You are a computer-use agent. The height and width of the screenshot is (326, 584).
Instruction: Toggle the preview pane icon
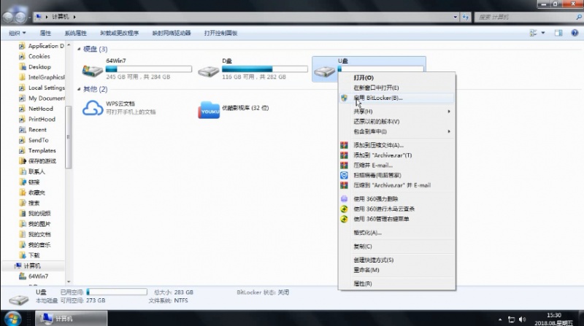[x=558, y=33]
